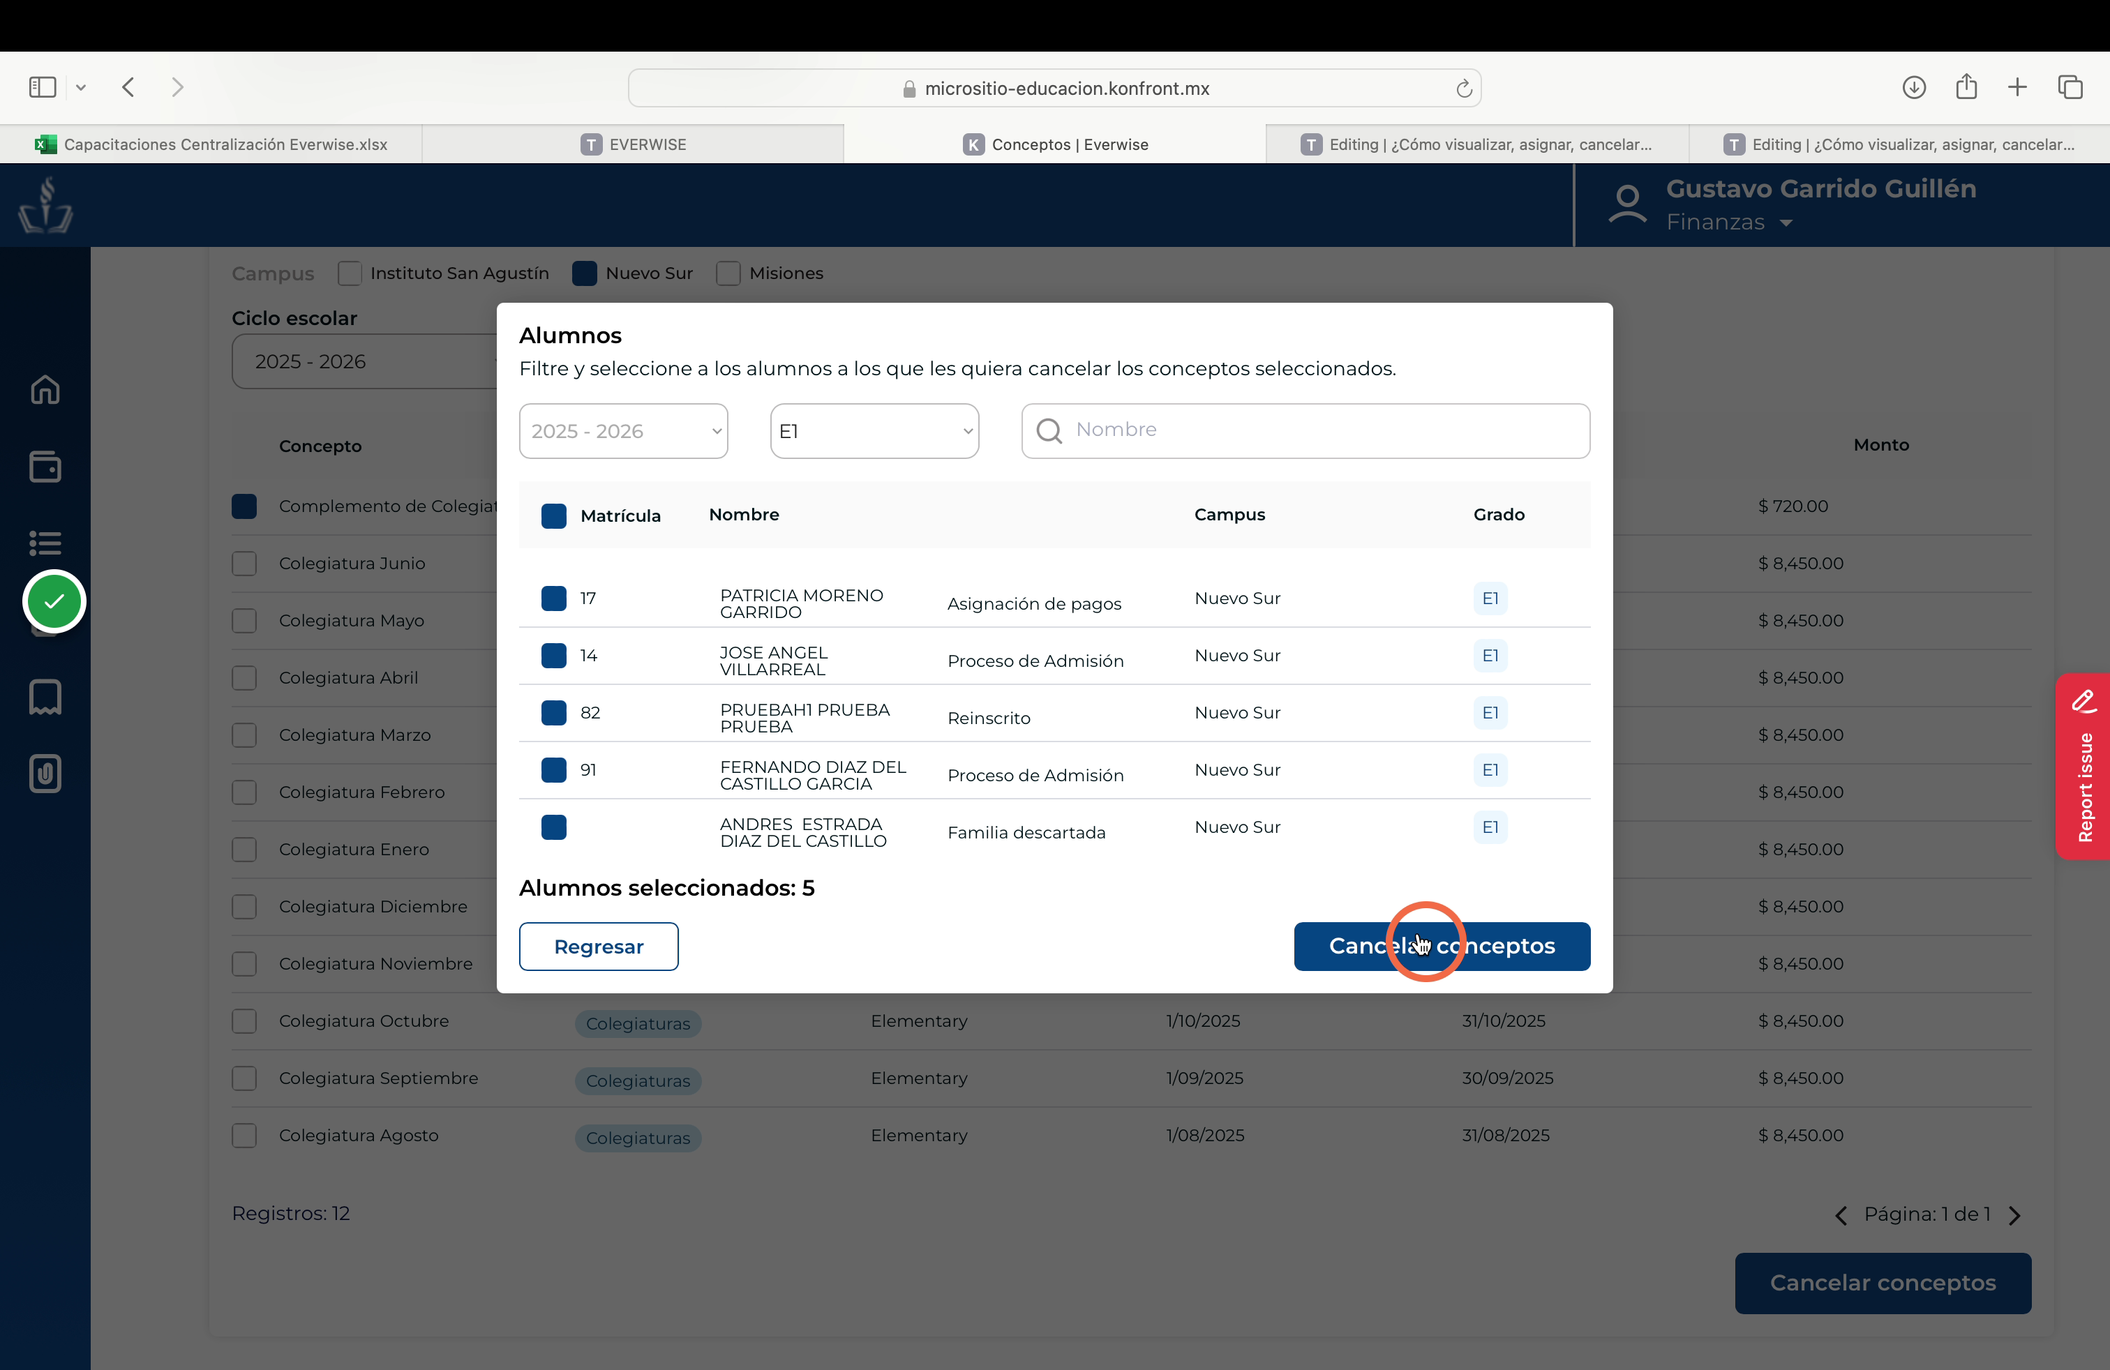Open the E1 grade dropdown
Screen dimensions: 2110x1370
874,432
